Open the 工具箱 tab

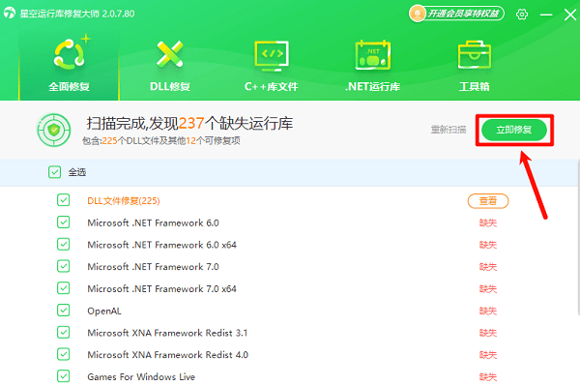(x=475, y=66)
